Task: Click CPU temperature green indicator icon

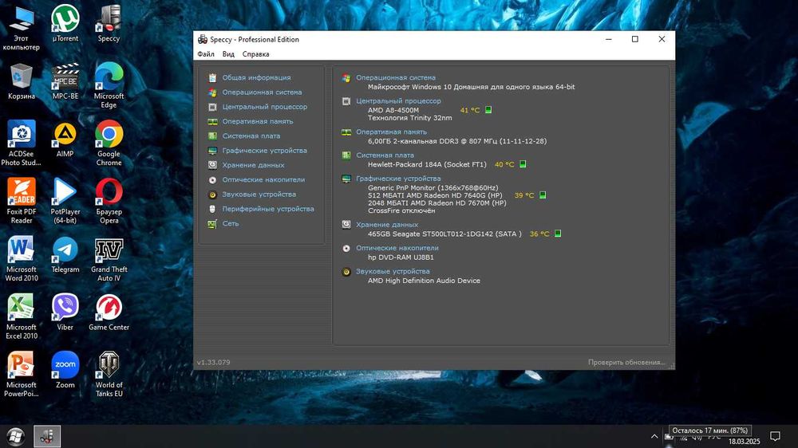Action: pos(488,110)
